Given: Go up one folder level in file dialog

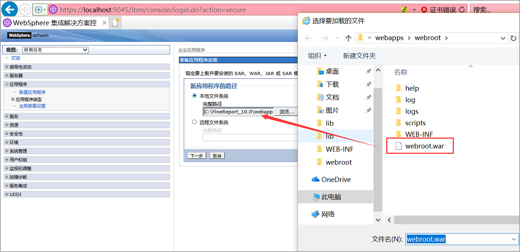Looking at the screenshot, I should pyautogui.click(x=348, y=38).
